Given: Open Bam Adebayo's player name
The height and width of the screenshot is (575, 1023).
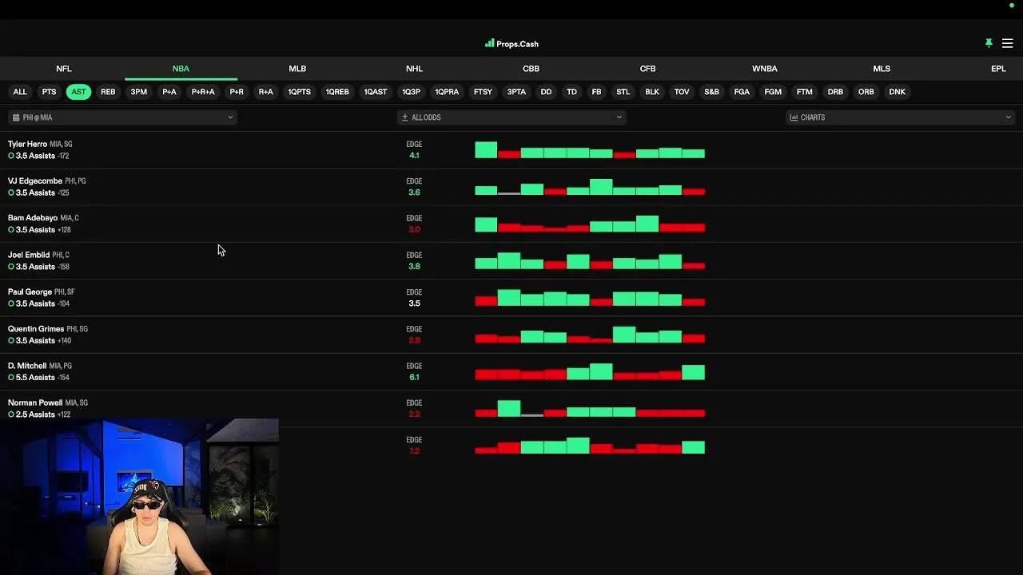Looking at the screenshot, I should click(33, 218).
